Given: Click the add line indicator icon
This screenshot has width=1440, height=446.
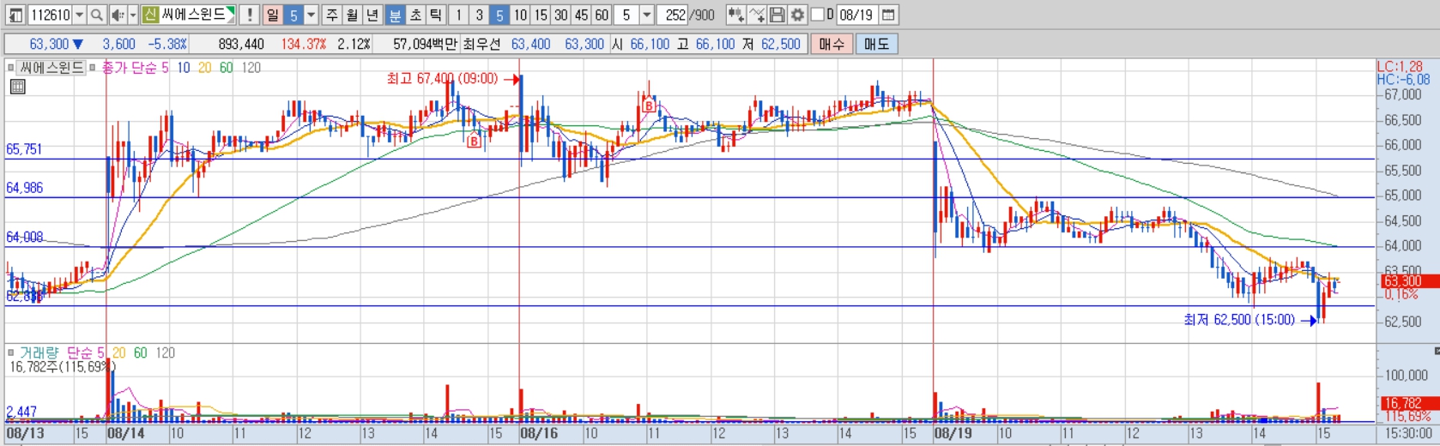Looking at the screenshot, I should [756, 15].
